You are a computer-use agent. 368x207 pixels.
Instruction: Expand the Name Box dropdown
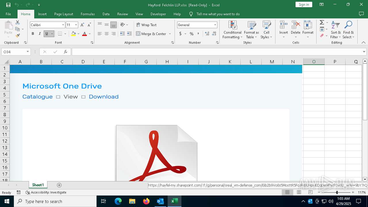(x=28, y=52)
